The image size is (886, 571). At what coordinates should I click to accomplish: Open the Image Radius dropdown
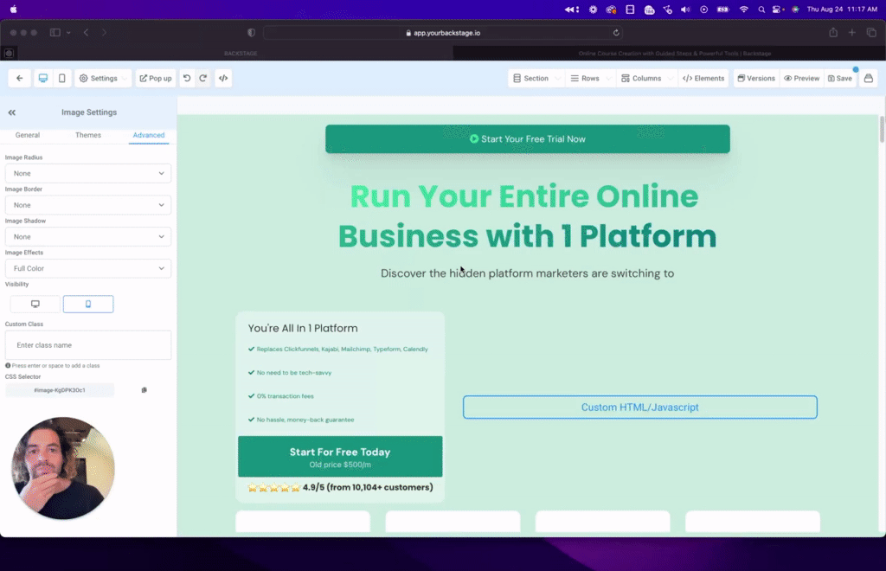(x=87, y=173)
